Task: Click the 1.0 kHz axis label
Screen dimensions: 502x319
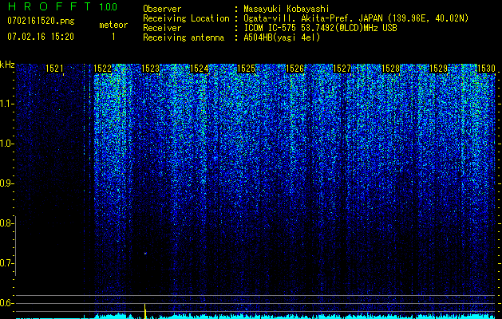Action: pos(6,144)
